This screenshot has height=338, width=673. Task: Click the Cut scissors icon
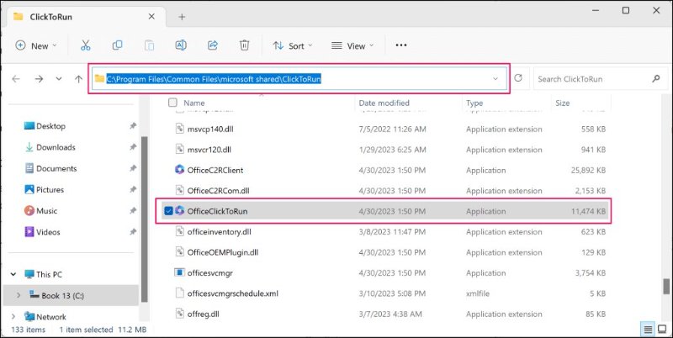point(86,45)
